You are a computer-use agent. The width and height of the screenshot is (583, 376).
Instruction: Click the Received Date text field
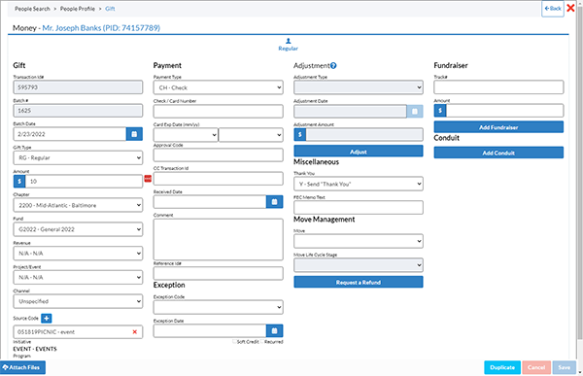pyautogui.click(x=210, y=201)
